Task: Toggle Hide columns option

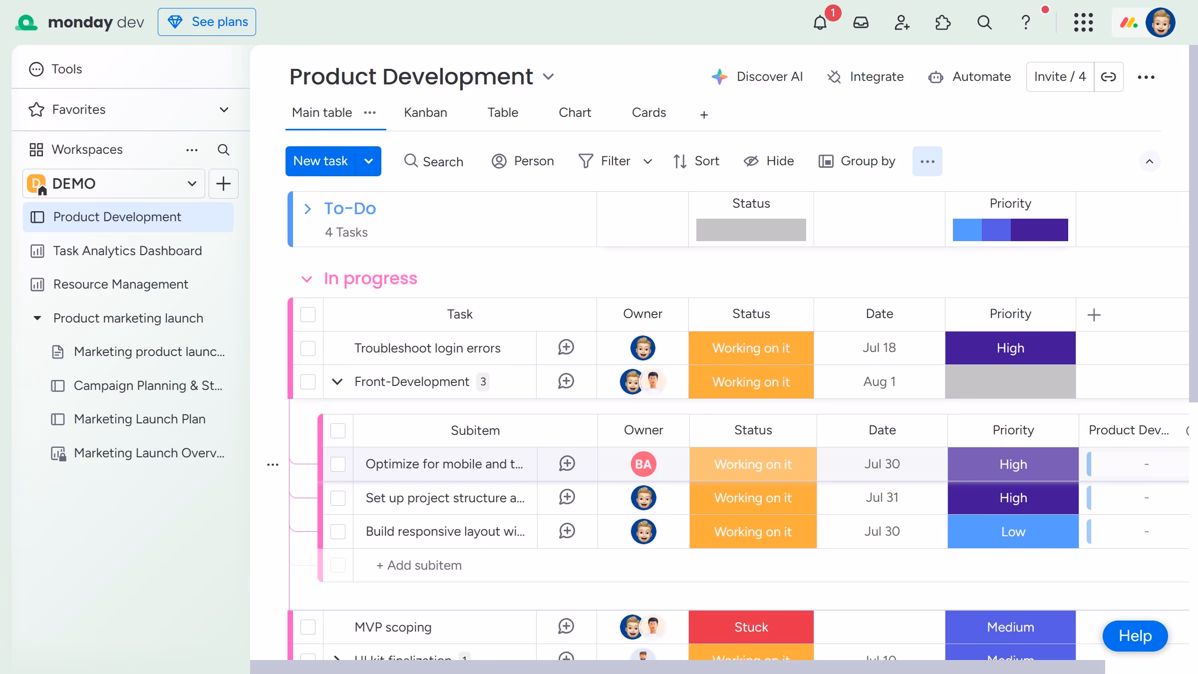Action: click(769, 161)
